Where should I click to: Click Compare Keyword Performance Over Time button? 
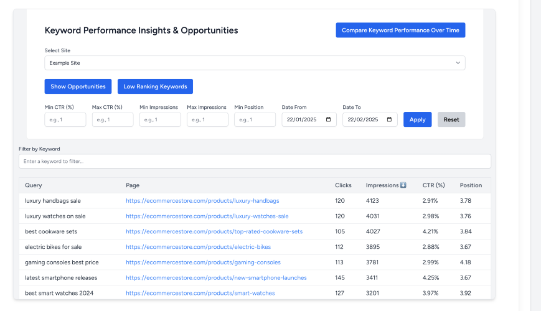point(400,30)
